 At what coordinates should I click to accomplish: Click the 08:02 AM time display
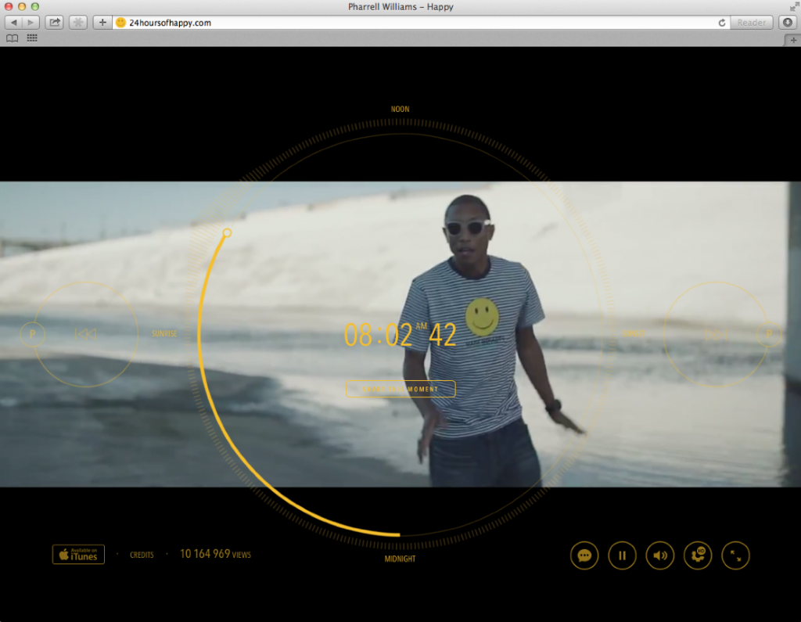400,335
